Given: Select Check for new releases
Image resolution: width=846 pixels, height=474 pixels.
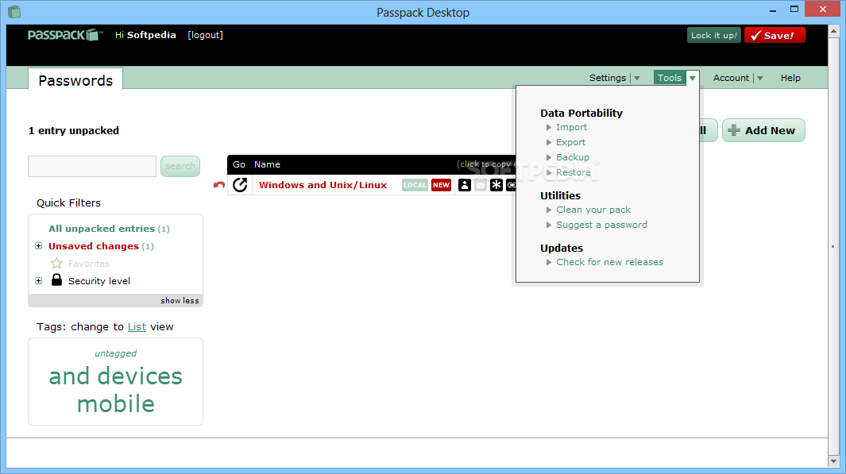Looking at the screenshot, I should 610,262.
